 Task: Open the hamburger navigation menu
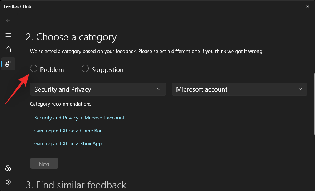(8, 35)
